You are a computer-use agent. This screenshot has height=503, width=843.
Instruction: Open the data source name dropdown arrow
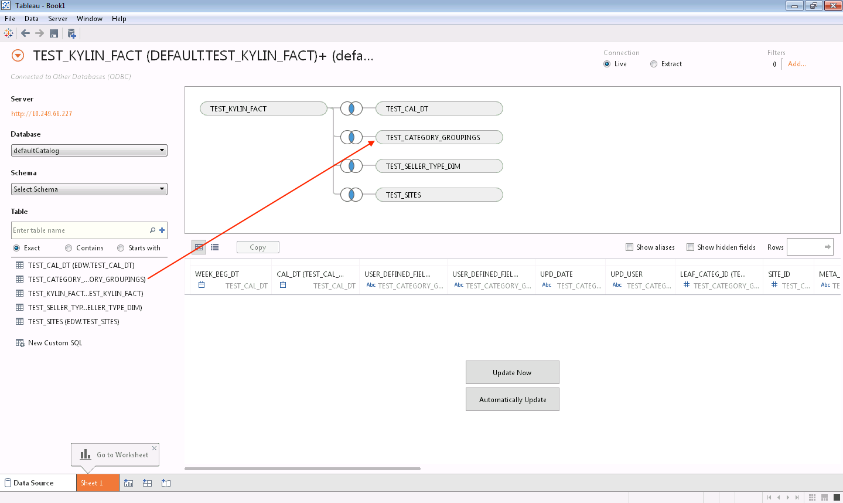[x=18, y=56]
